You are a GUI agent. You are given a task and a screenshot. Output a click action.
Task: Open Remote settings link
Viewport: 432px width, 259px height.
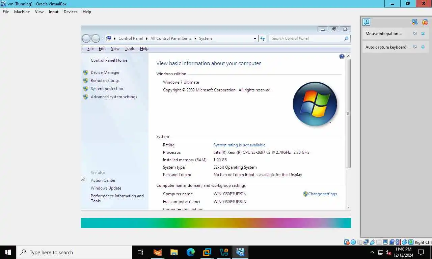(105, 81)
